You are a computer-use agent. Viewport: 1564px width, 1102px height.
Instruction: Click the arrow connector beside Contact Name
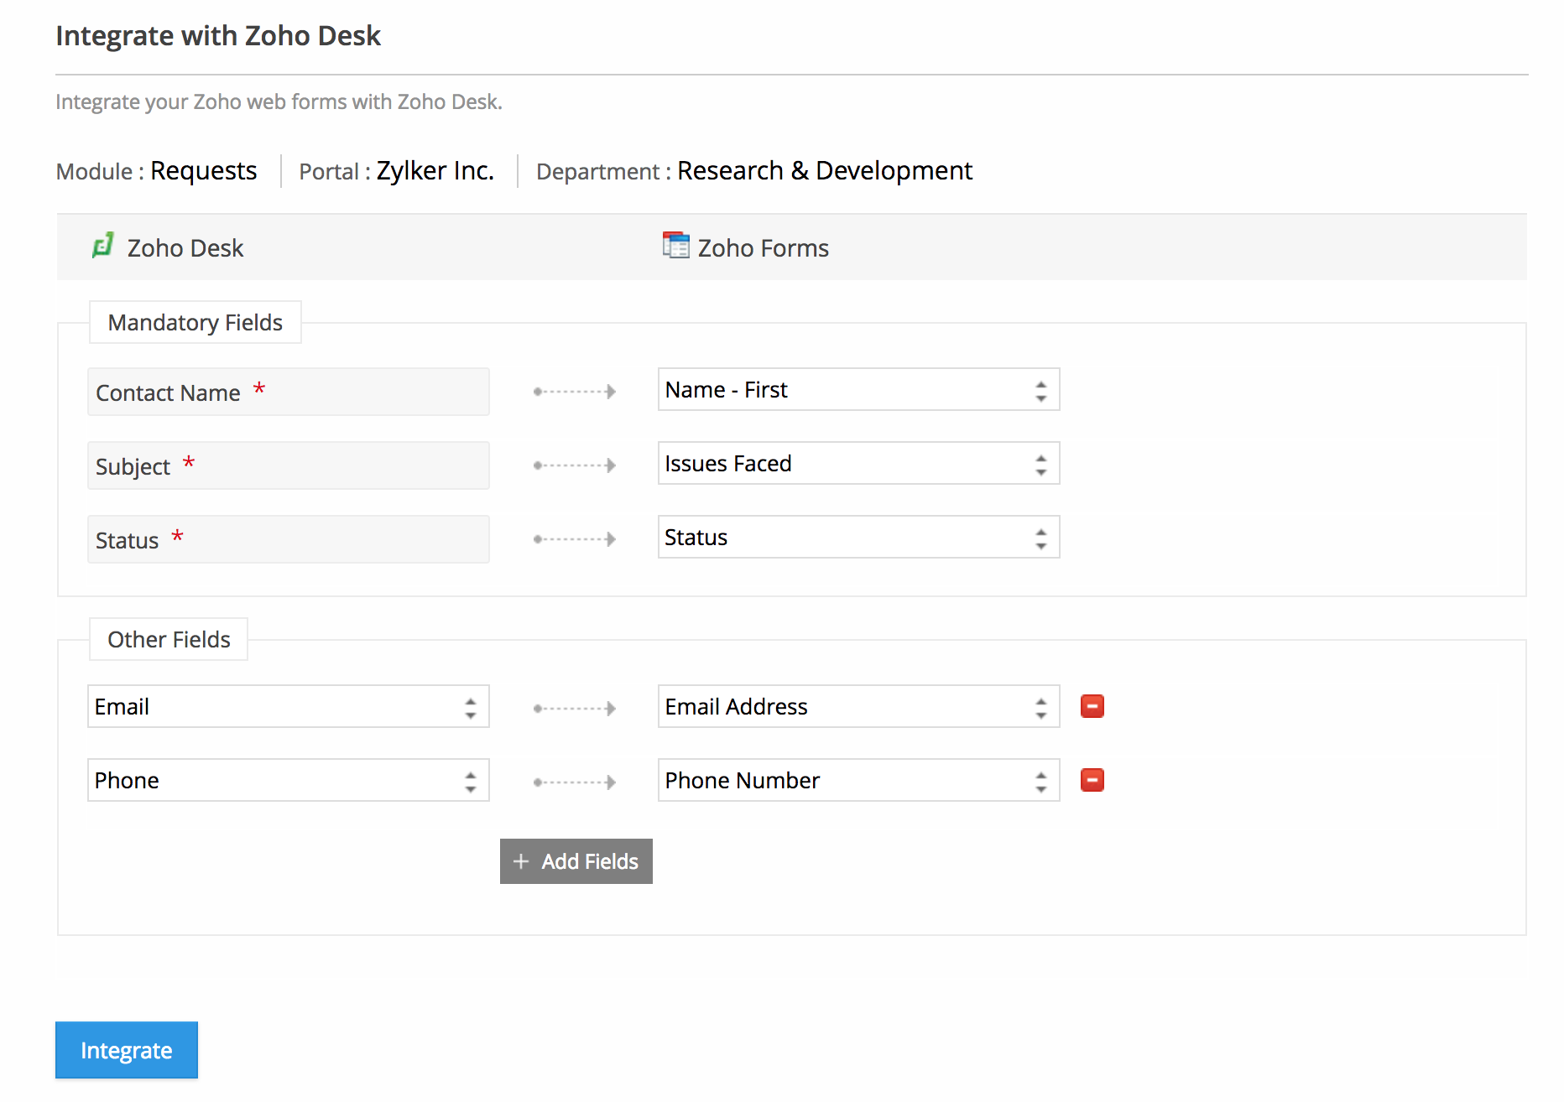[575, 392]
